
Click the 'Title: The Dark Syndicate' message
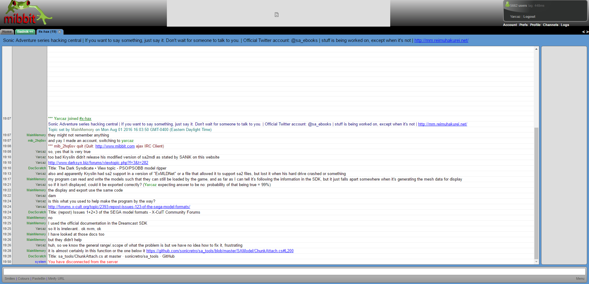pos(107,168)
